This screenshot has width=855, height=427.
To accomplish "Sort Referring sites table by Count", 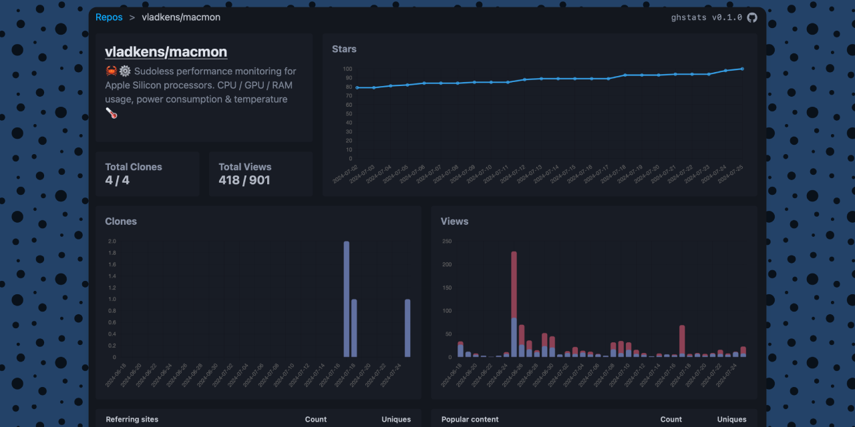I will pyautogui.click(x=316, y=420).
